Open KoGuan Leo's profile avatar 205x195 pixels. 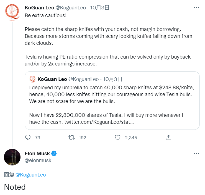pos(12,12)
